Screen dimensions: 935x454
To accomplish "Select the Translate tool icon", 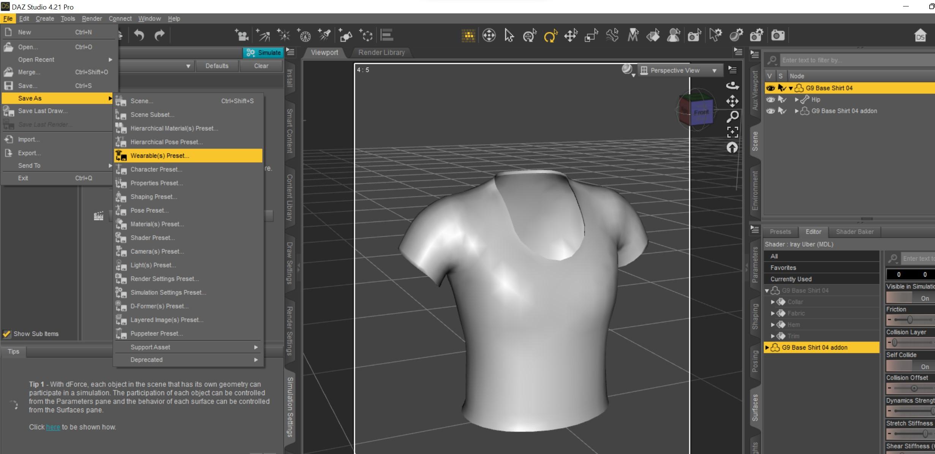I will [571, 36].
